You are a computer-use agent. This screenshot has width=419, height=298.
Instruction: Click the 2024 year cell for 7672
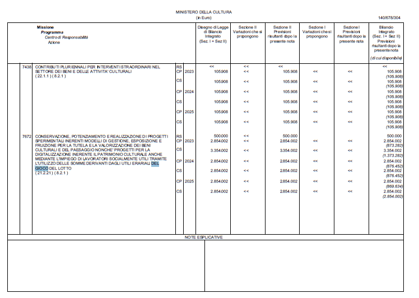[x=189, y=161]
